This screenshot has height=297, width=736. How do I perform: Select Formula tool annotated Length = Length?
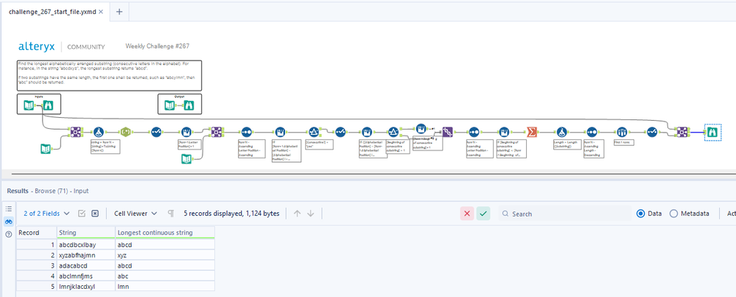(x=561, y=133)
